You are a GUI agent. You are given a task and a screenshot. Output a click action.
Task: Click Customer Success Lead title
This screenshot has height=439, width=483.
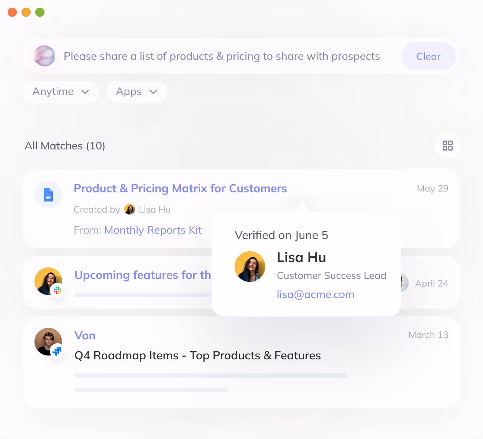[332, 275]
